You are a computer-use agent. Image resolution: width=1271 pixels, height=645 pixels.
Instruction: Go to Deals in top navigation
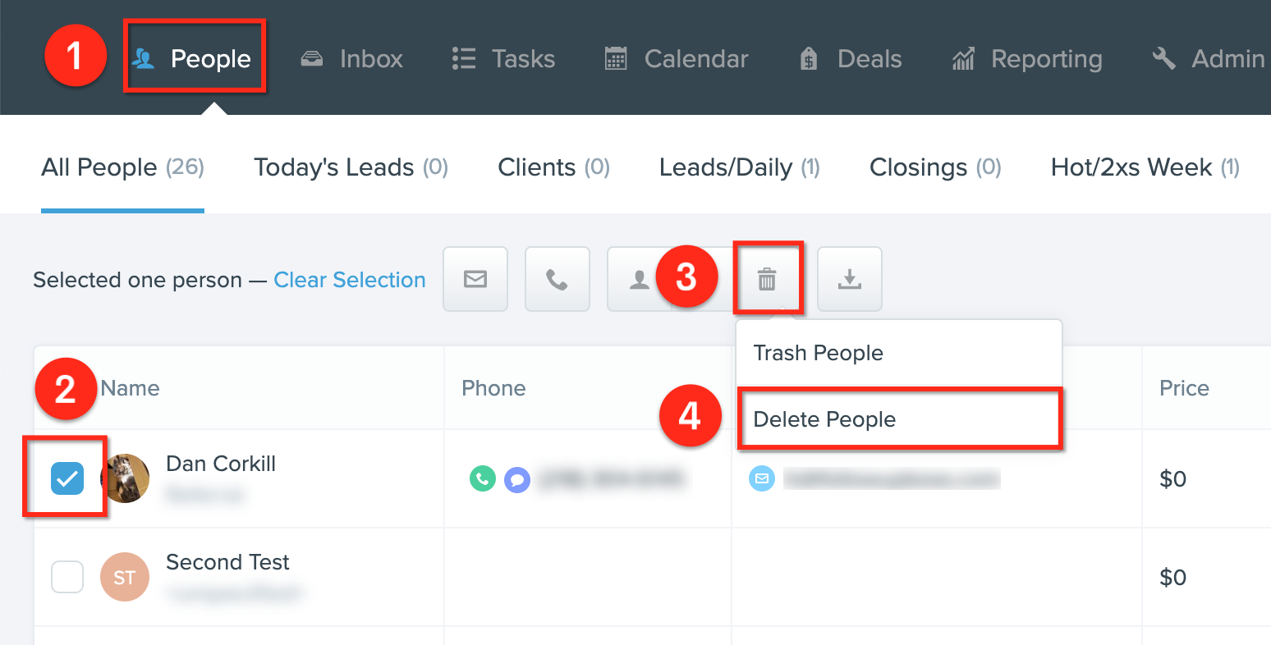coord(851,59)
